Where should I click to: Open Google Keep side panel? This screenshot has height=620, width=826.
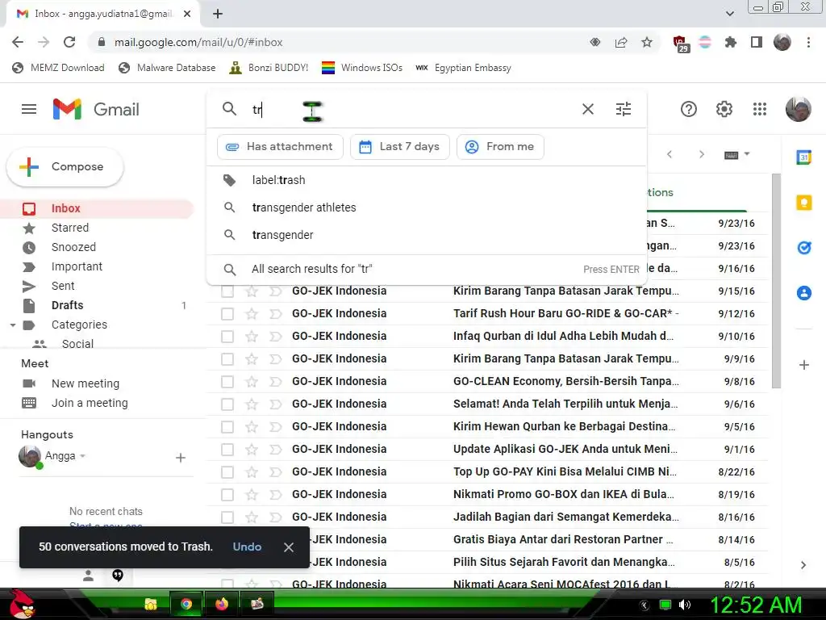point(804,203)
